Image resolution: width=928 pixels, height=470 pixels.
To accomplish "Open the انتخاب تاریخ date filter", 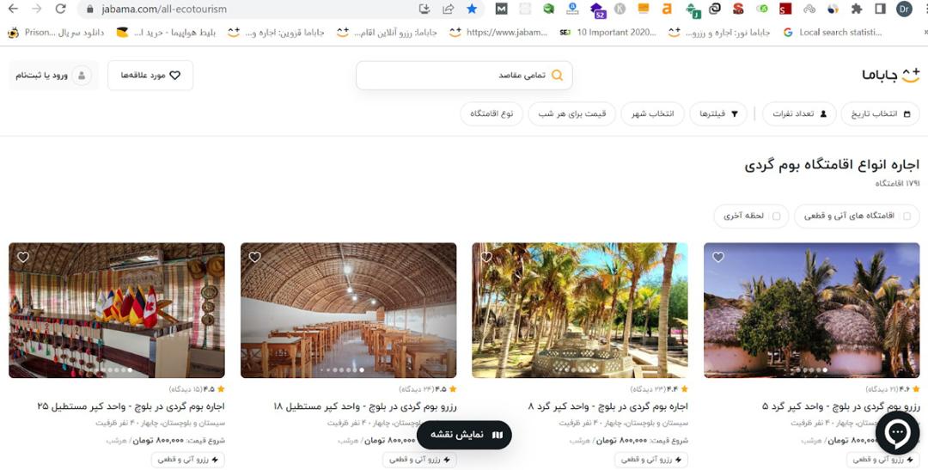I will [881, 113].
